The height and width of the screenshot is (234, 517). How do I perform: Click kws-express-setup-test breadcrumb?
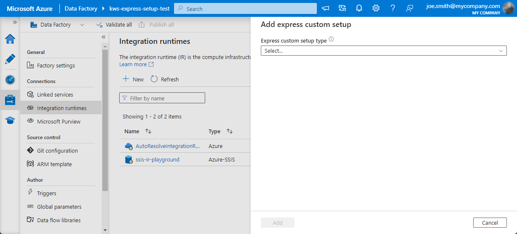coord(139,8)
